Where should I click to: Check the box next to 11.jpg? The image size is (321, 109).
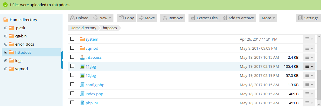coord(72,66)
